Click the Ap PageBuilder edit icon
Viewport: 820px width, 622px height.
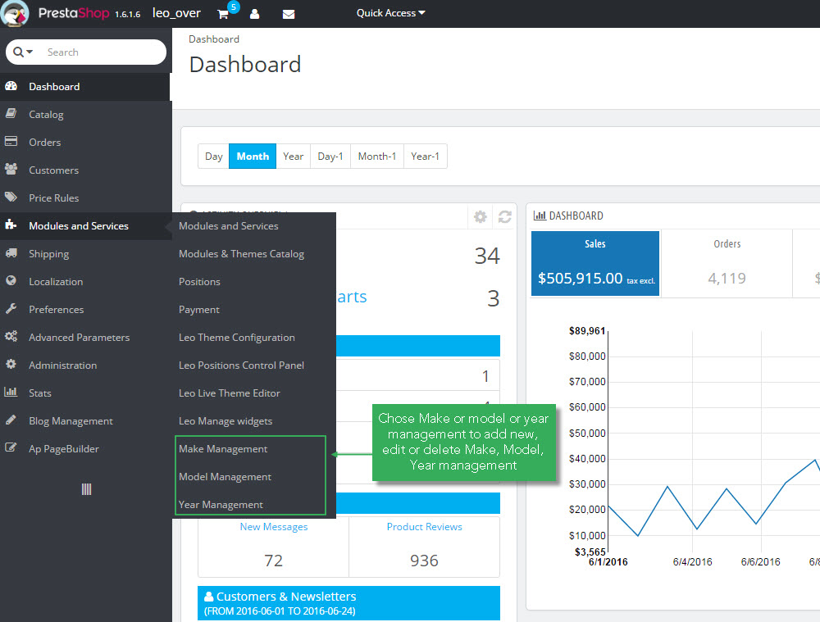coord(11,448)
